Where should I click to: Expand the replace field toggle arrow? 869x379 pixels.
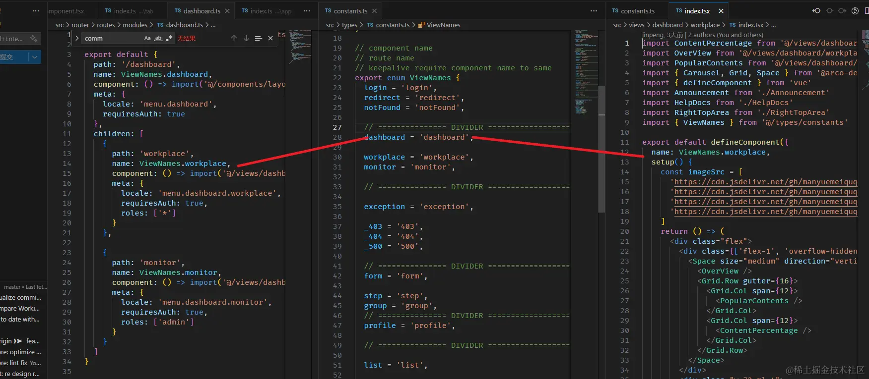[x=77, y=38]
